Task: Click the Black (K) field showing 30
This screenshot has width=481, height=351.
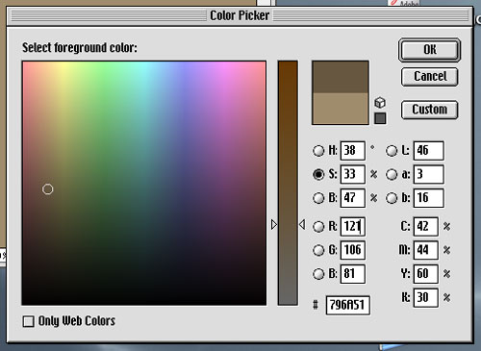Action: (426, 297)
